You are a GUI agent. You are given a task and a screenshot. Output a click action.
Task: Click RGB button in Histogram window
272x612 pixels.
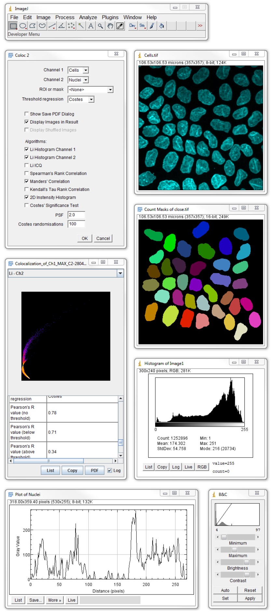(x=202, y=467)
